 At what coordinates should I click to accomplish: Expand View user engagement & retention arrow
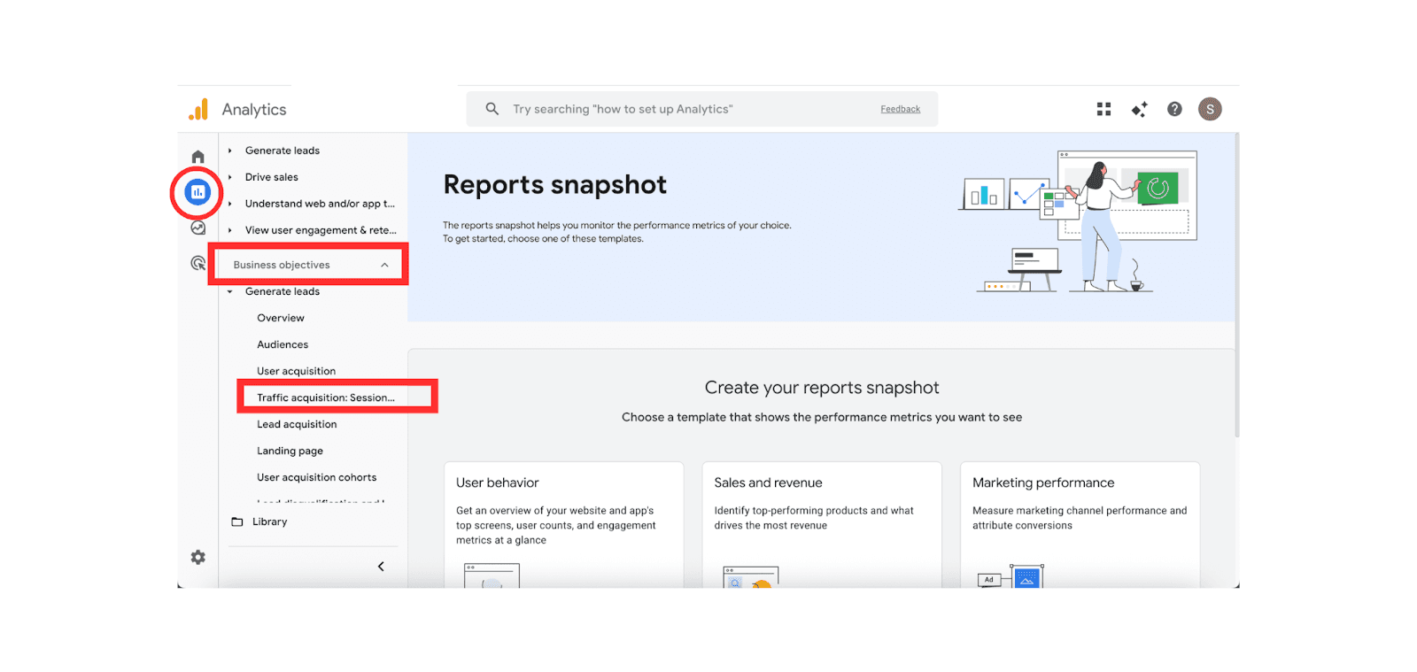[x=229, y=230]
